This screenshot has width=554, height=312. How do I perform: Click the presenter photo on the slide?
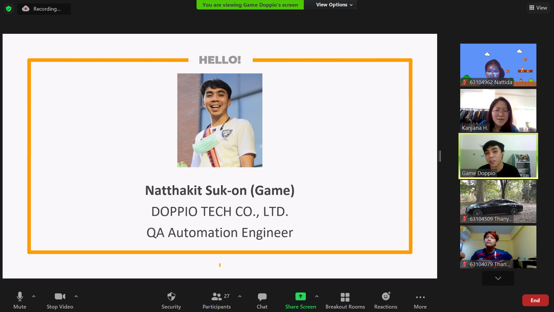[x=220, y=120]
